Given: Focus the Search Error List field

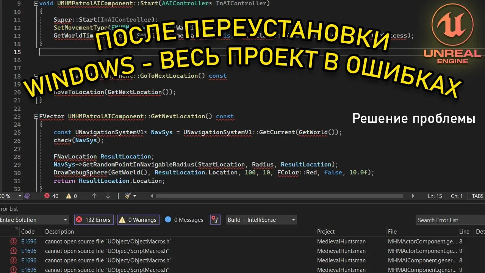Looking at the screenshot, I should tap(450, 220).
